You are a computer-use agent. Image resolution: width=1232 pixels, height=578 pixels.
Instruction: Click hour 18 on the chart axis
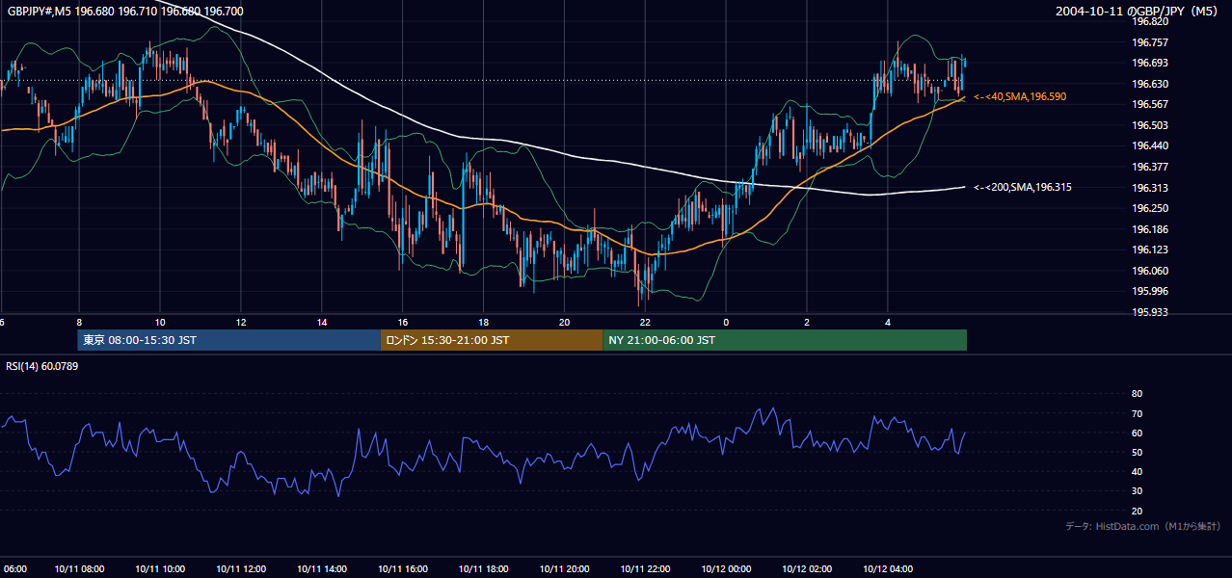click(484, 323)
